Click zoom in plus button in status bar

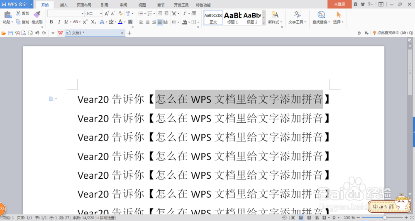click(406, 218)
